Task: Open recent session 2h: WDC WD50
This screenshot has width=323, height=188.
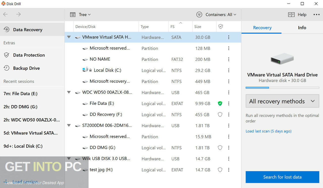Action: (x=32, y=120)
